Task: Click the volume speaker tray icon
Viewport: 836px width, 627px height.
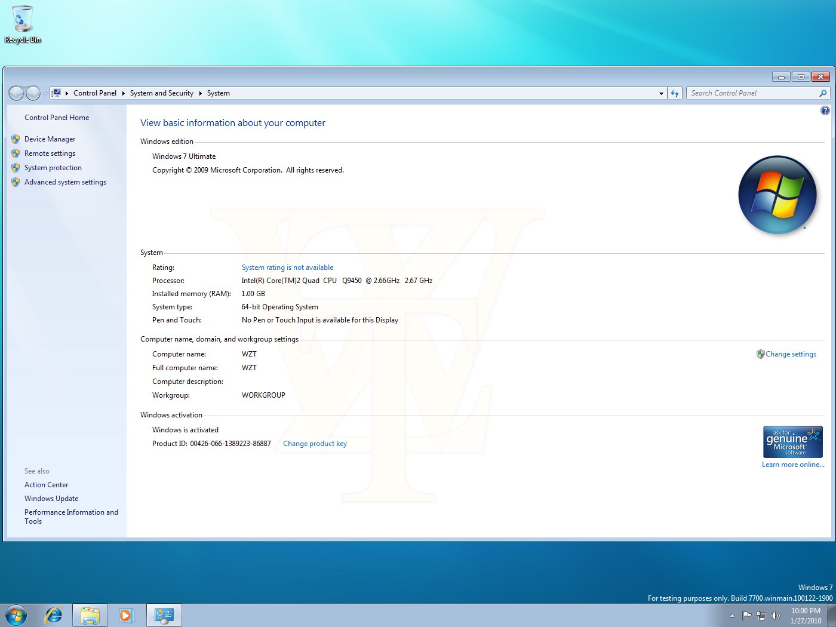Action: click(775, 616)
